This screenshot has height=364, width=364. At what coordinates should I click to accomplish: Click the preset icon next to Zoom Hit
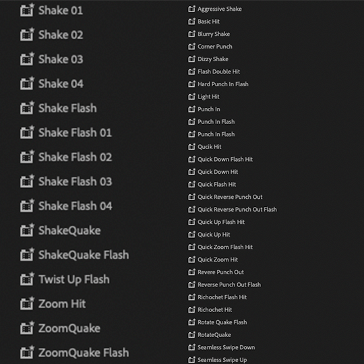tap(27, 303)
